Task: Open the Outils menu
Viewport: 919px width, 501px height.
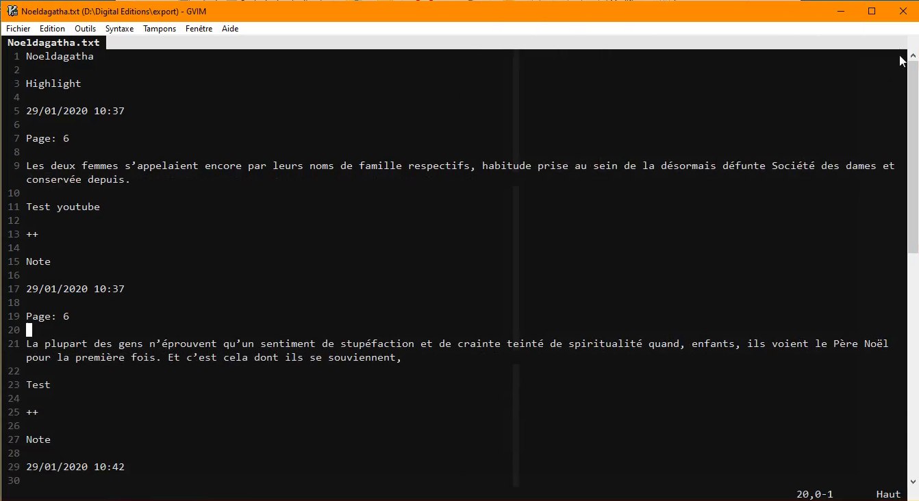Action: click(86, 29)
